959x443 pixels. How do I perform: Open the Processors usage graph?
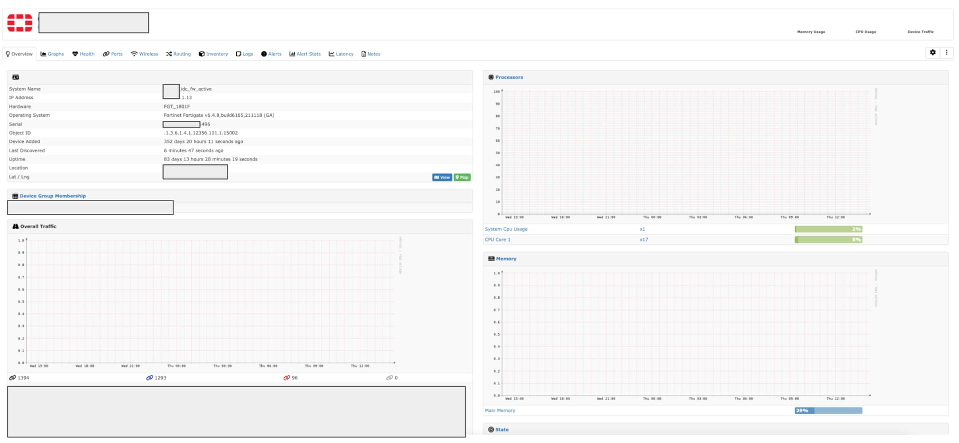(684, 154)
